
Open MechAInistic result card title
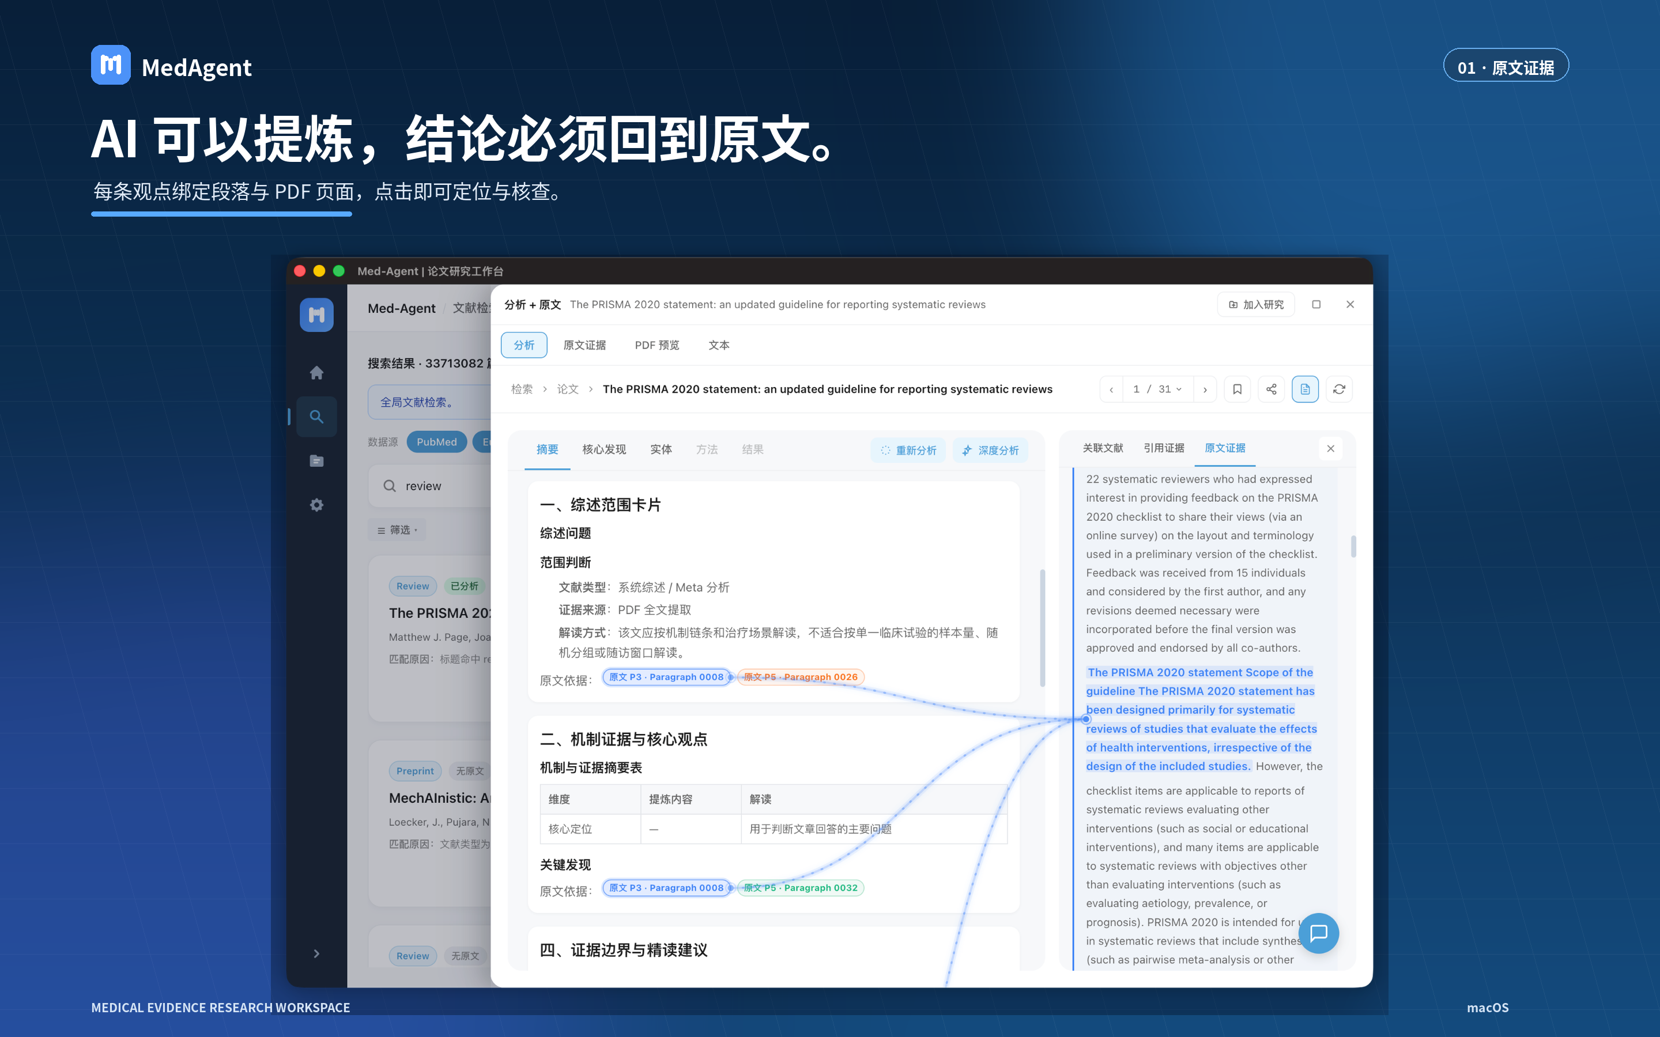pos(440,798)
